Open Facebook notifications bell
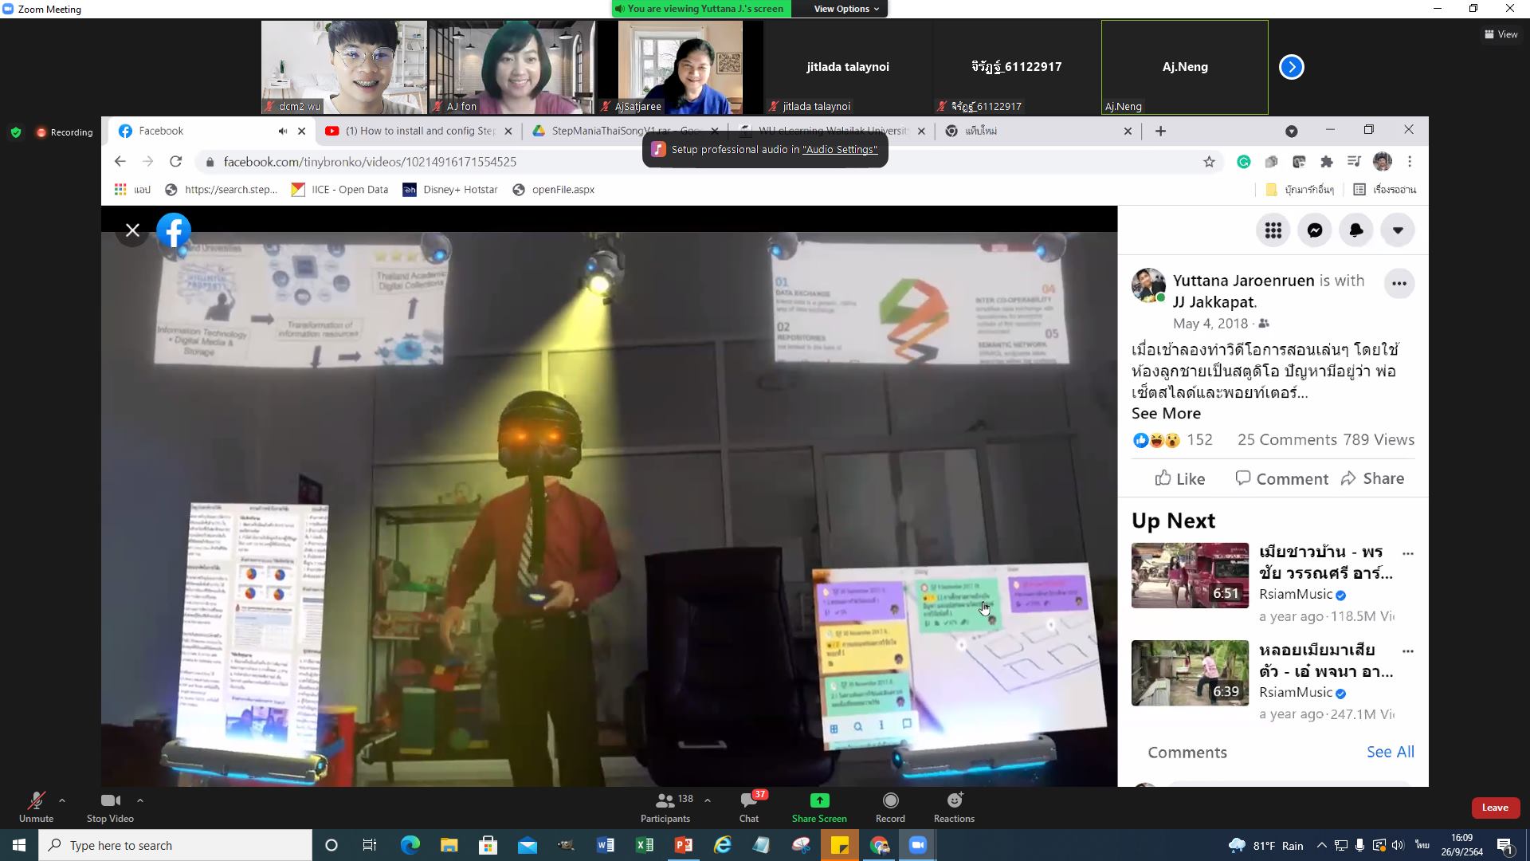The image size is (1530, 861). pos(1355,230)
